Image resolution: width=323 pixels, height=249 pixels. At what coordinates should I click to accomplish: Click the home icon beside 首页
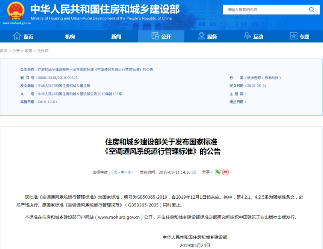click(x=17, y=36)
